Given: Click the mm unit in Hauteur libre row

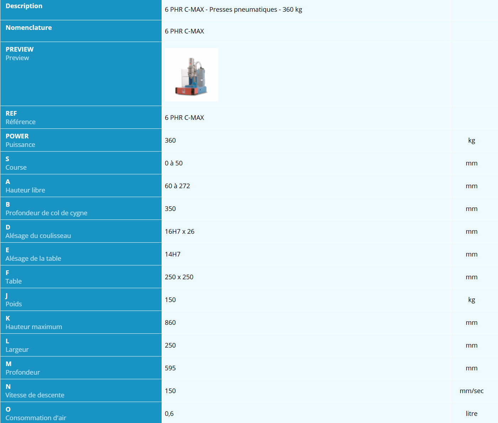Looking at the screenshot, I should [x=472, y=186].
